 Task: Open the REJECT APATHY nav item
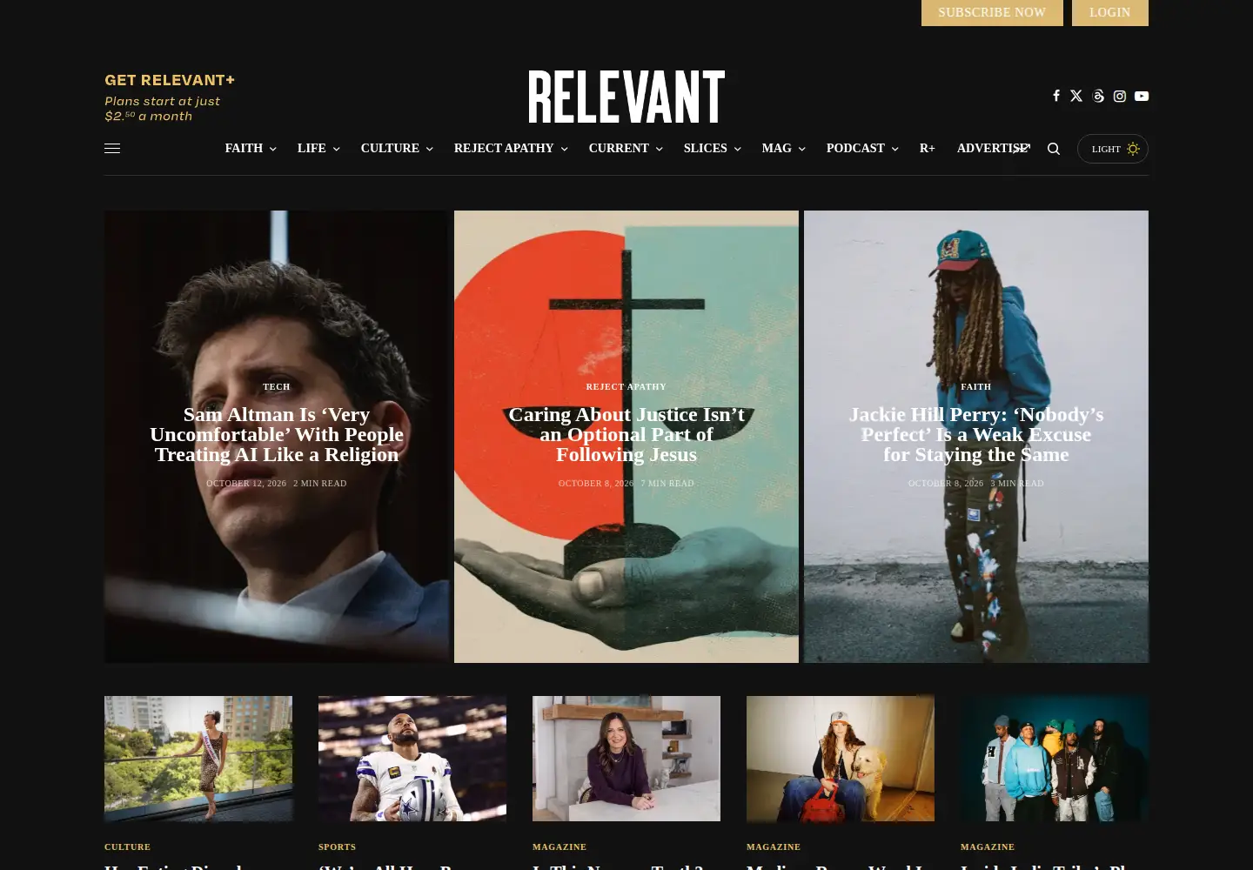pyautogui.click(x=504, y=149)
